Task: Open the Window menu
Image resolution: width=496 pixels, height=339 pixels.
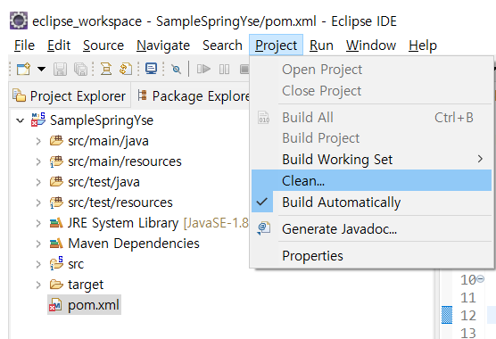Action: coord(371,45)
